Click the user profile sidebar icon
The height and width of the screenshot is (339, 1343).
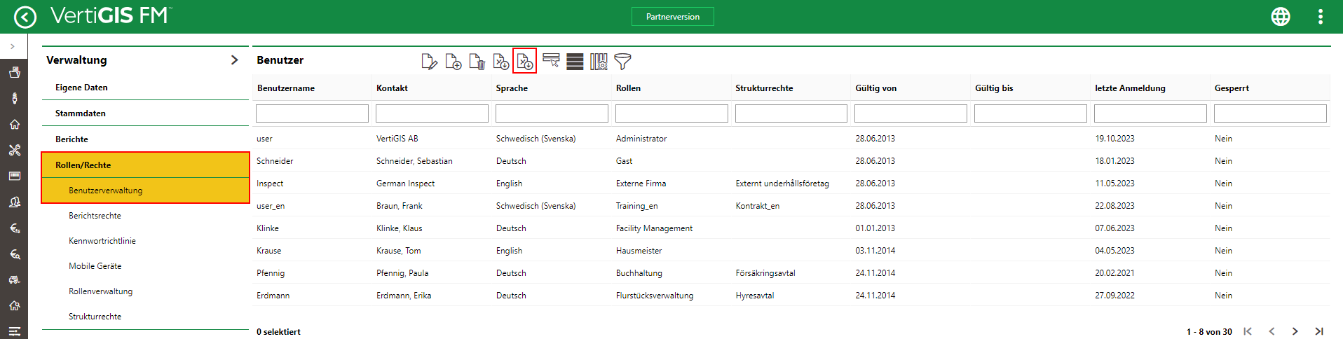pyautogui.click(x=14, y=202)
